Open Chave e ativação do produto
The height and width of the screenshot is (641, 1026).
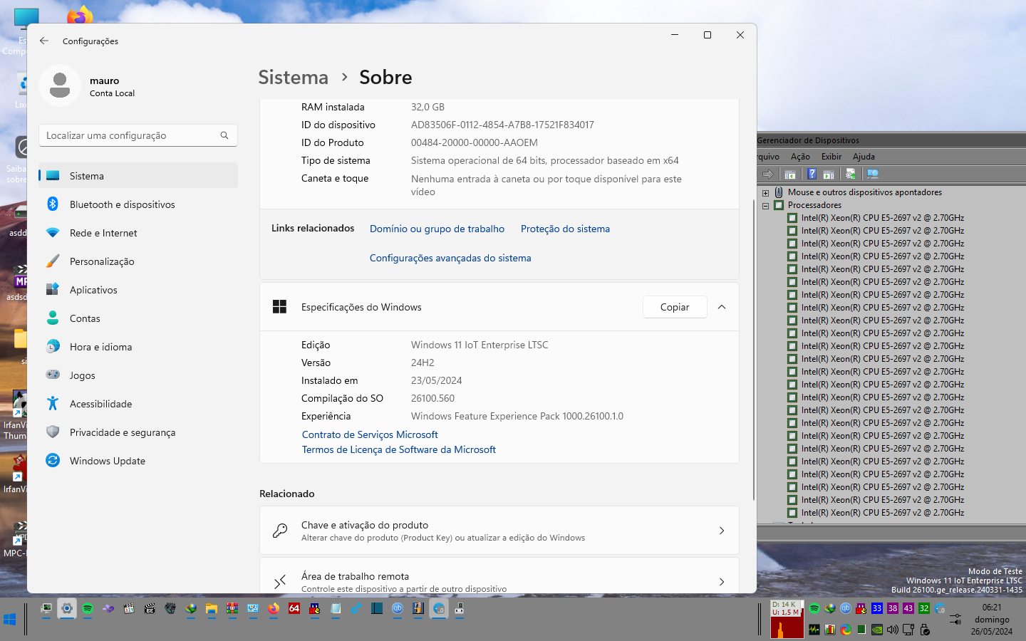499,531
